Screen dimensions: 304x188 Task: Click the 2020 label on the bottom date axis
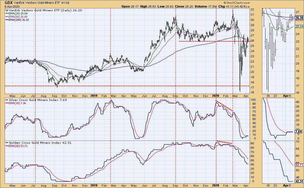click(x=215, y=185)
